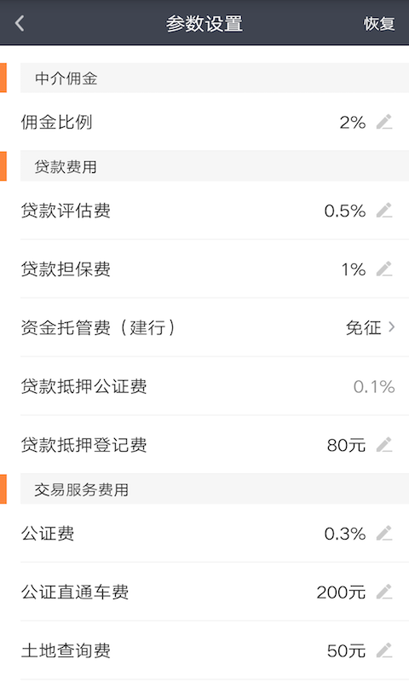Tap the 交易服务费用 section header
409x682 pixels.
[x=214, y=489]
